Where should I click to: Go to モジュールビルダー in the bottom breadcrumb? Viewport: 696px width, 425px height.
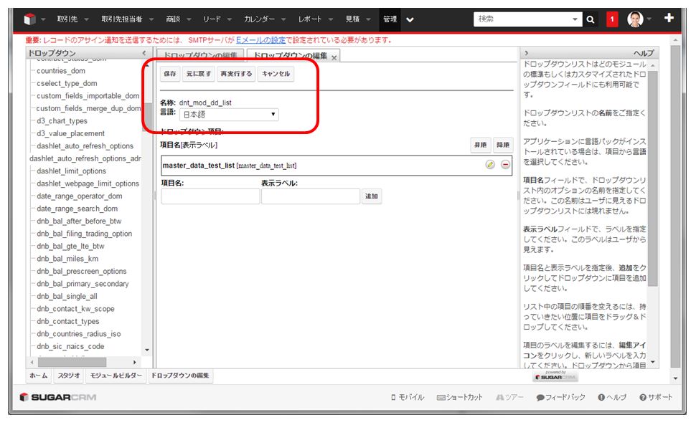[x=116, y=376]
